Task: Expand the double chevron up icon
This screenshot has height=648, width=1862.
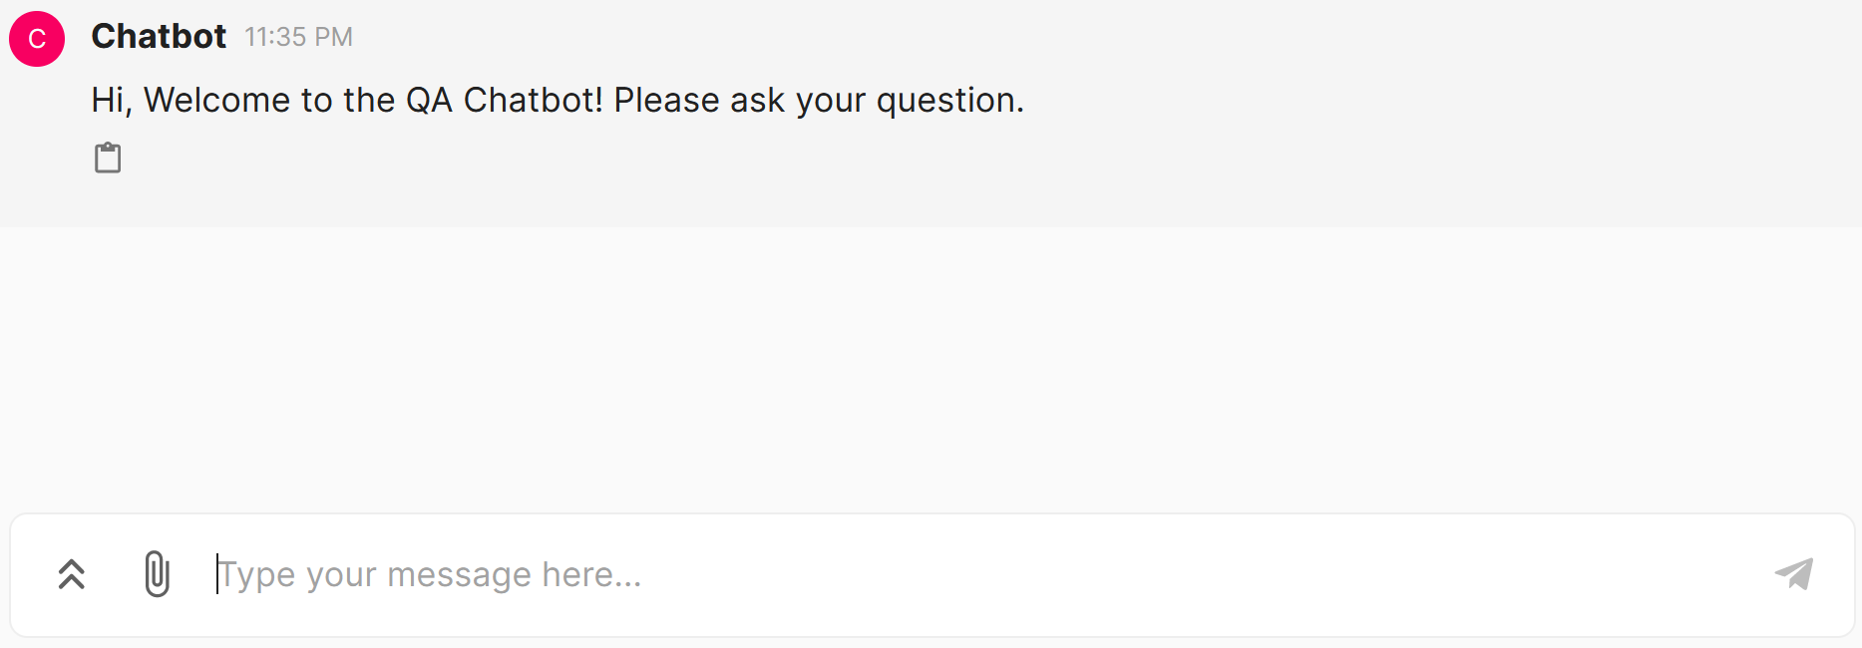Action: pyautogui.click(x=72, y=574)
